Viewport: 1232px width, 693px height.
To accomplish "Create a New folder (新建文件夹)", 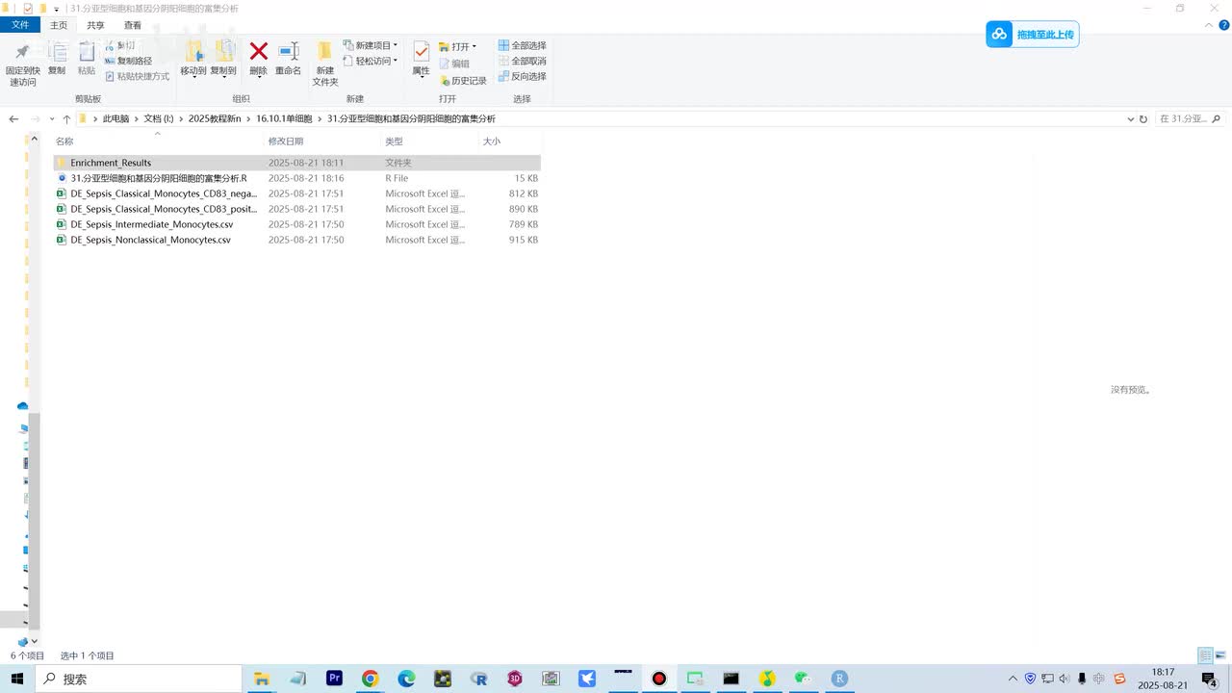I will 325,64.
